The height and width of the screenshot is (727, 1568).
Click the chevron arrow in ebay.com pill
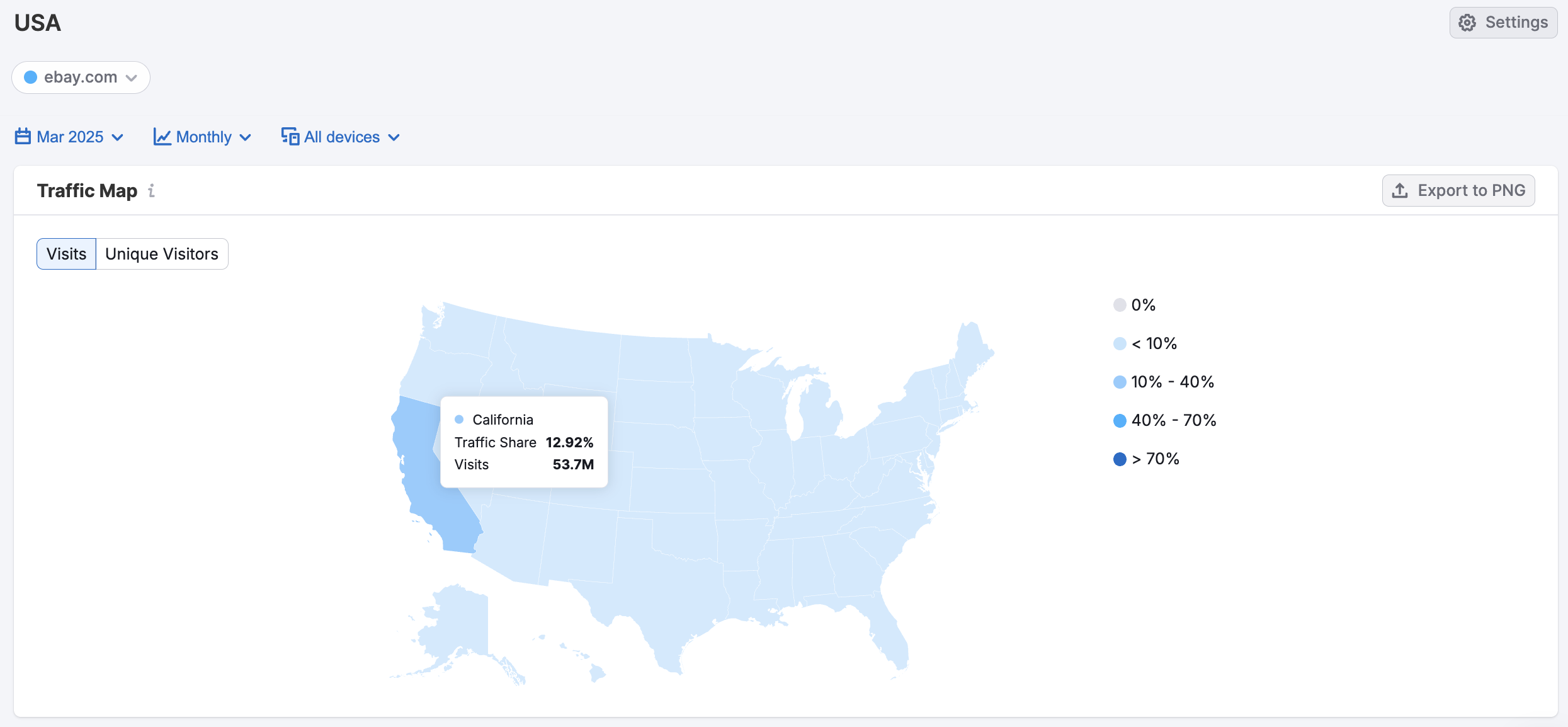(131, 78)
